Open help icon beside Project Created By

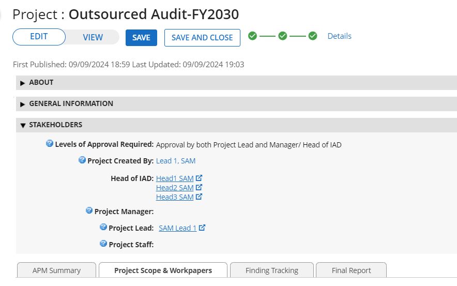point(82,160)
